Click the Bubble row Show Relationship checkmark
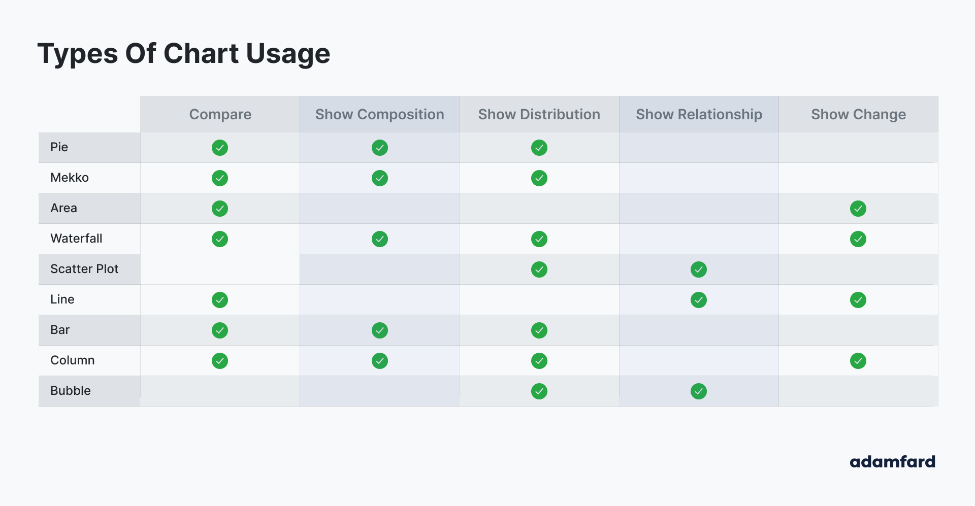Screen dimensions: 975x506 [x=699, y=391]
